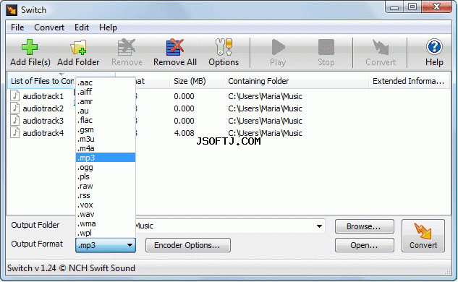Open the Help menu
This screenshot has width=458, height=282.
108,27
